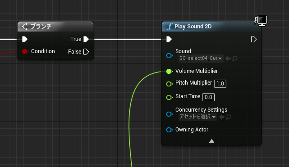Viewport: 289px width, 167px height.
Task: Click Play Sound 2D output execution pin
Action: (254, 39)
